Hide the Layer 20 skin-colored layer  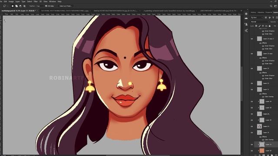(252, 151)
